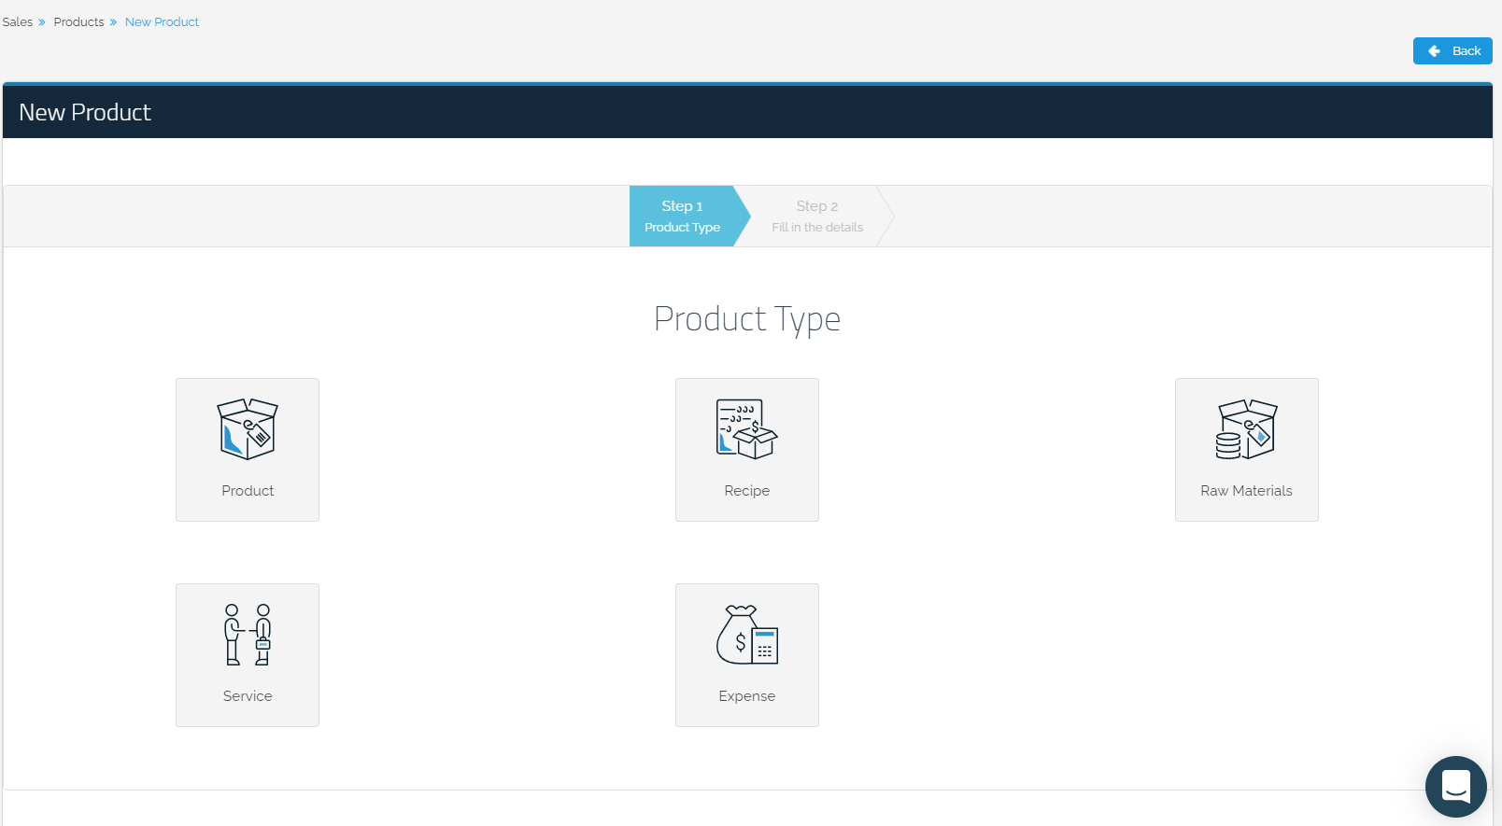Click the Raw Materials text label
Viewport: 1502px width, 826px height.
tap(1246, 491)
